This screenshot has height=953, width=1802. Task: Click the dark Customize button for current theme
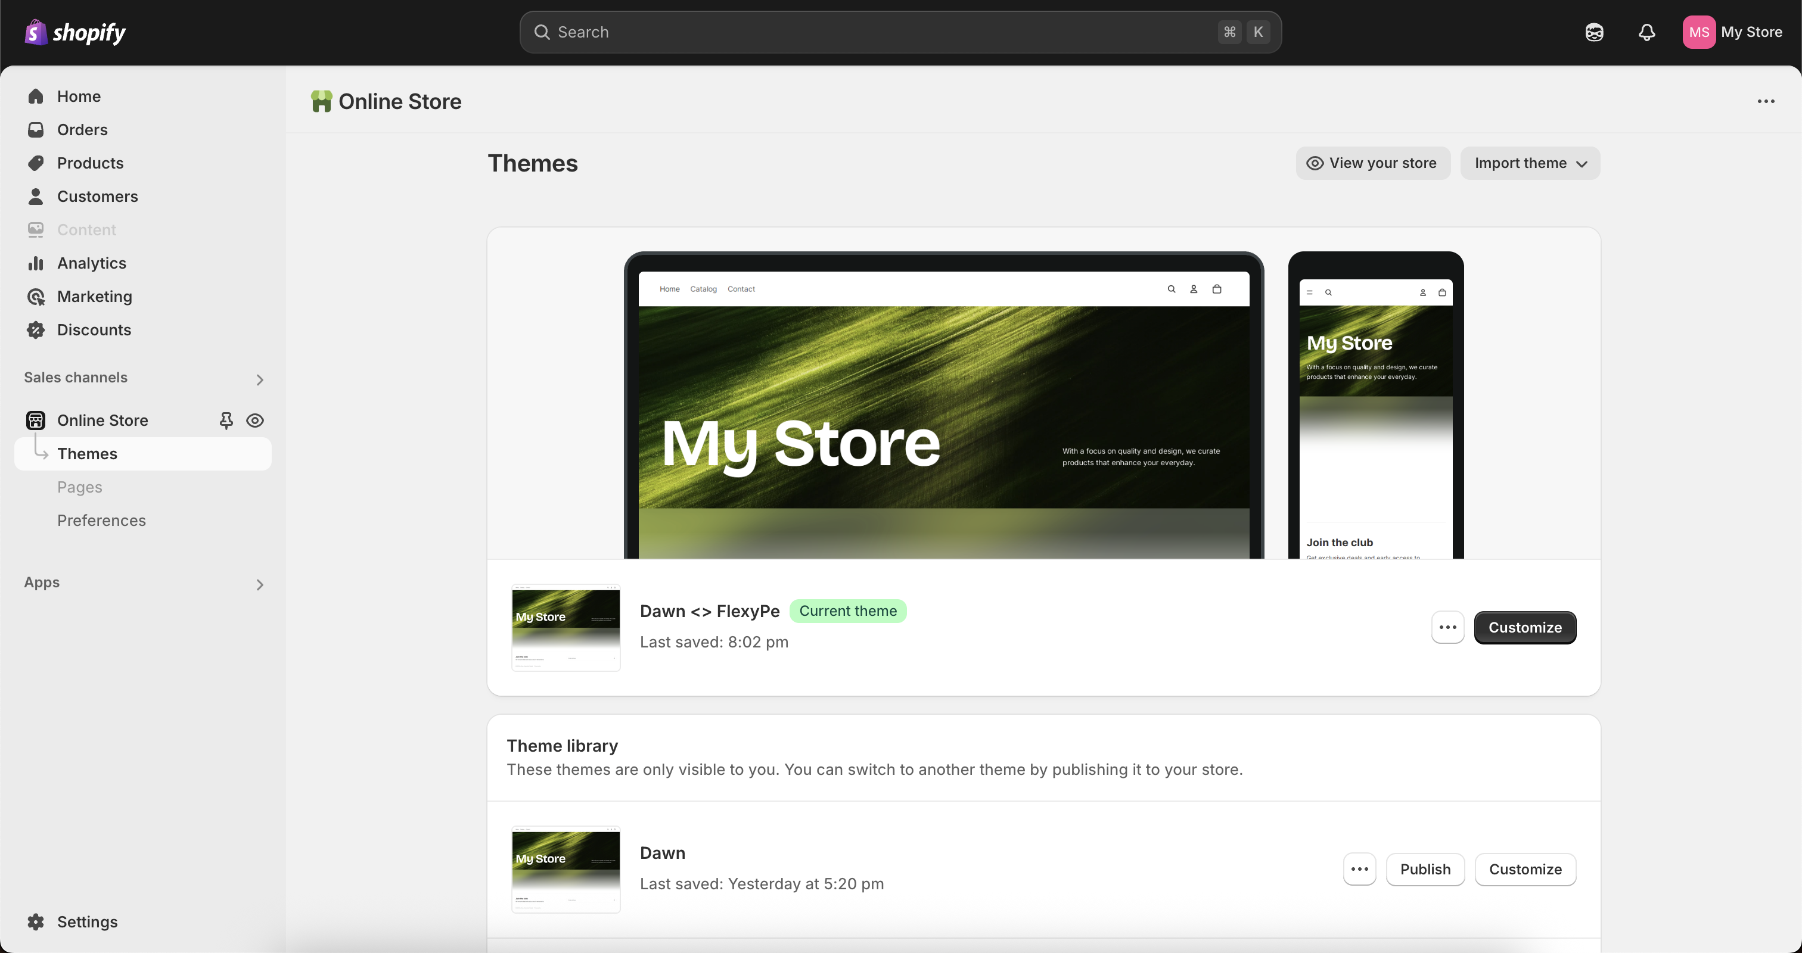pos(1524,627)
